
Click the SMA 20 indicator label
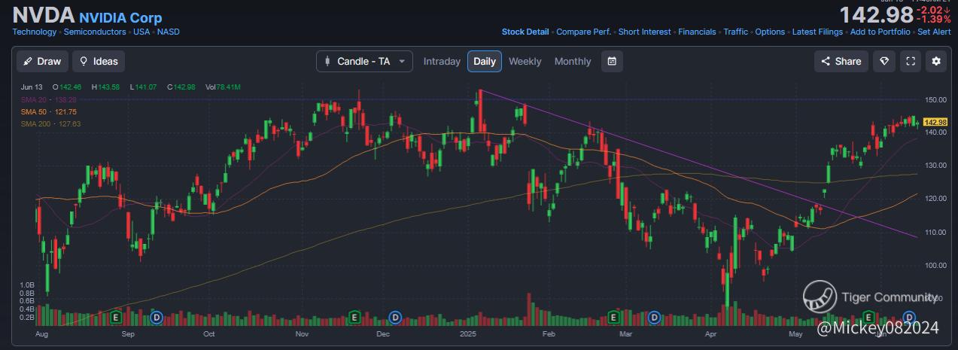point(50,99)
